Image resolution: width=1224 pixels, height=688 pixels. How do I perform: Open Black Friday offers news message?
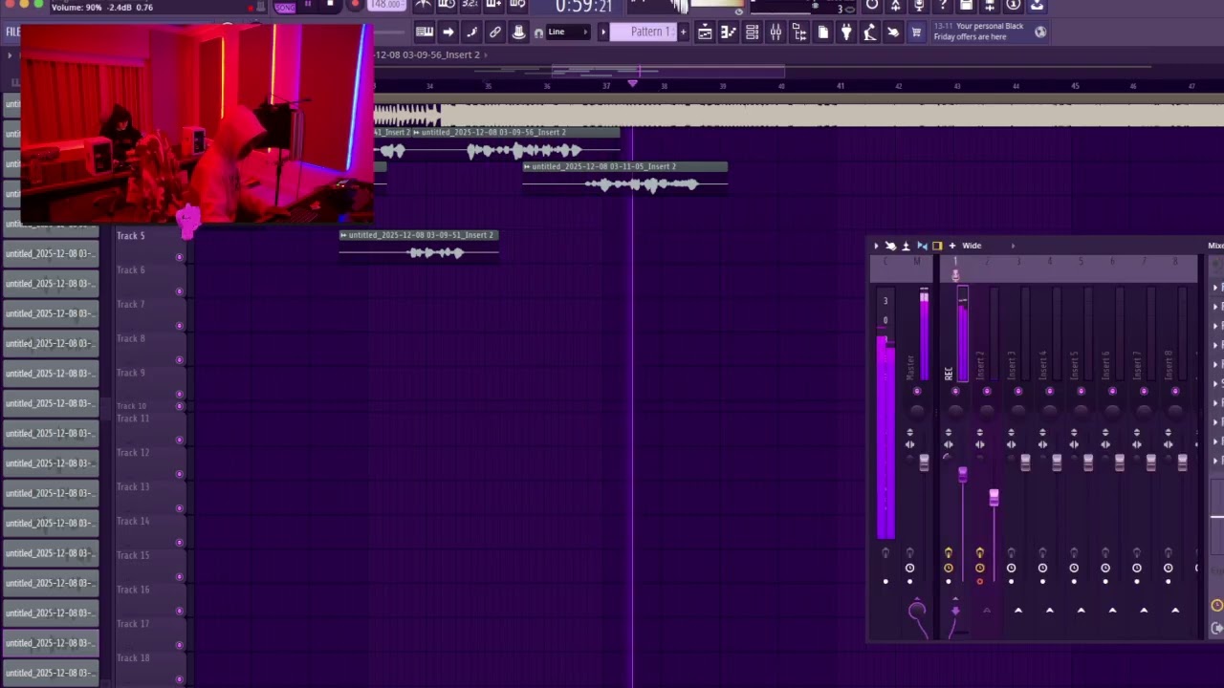(979, 32)
